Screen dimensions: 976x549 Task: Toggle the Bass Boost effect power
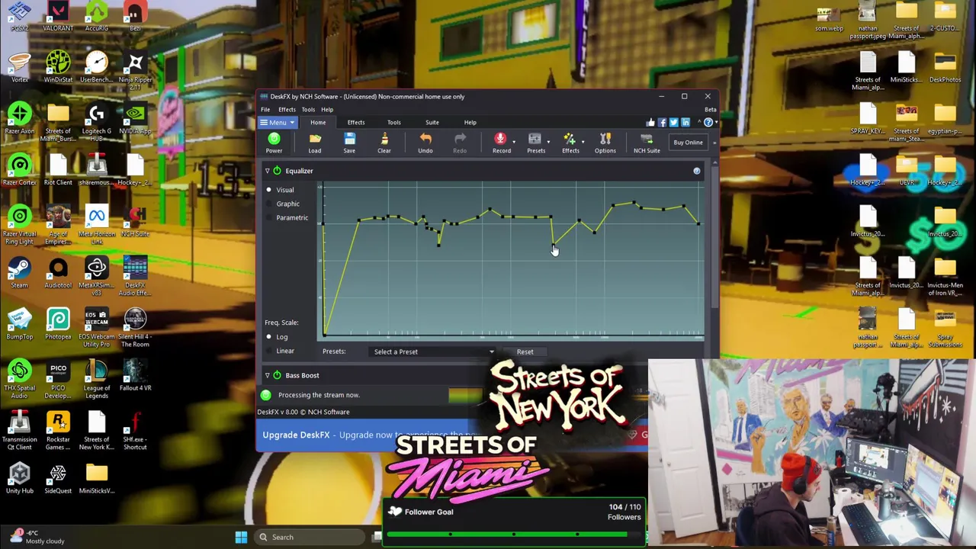point(277,375)
